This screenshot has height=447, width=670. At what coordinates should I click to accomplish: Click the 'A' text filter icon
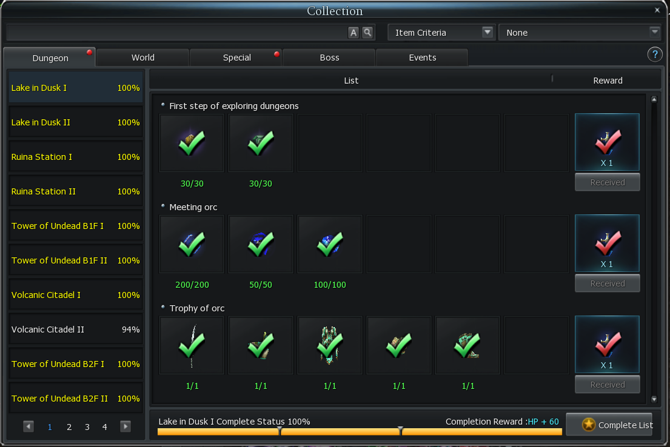pyautogui.click(x=353, y=33)
